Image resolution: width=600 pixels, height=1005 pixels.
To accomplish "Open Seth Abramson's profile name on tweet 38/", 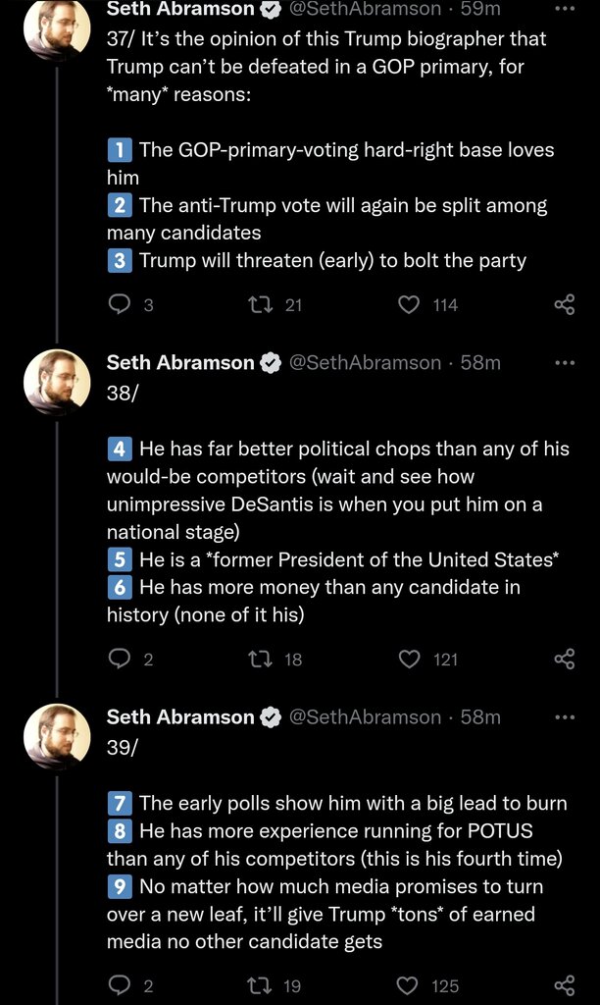I will [180, 363].
